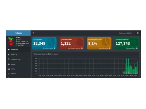Screen dimensions: 146x109
Task: Open Query Log in the sidebar
Action: (x=18, y=54)
